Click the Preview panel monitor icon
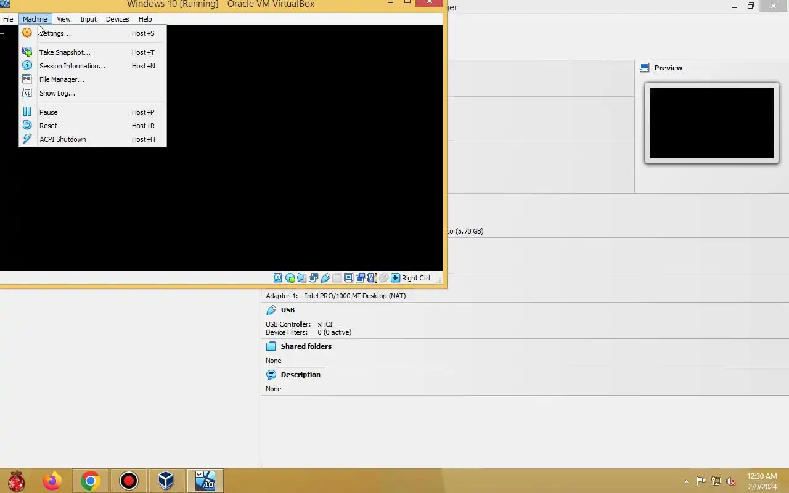789x493 pixels. click(645, 68)
